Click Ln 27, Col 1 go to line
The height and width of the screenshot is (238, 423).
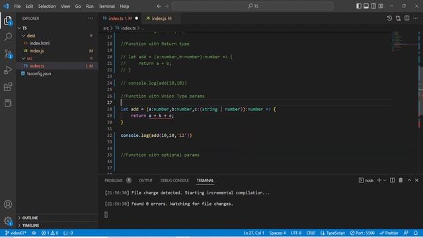point(254,233)
